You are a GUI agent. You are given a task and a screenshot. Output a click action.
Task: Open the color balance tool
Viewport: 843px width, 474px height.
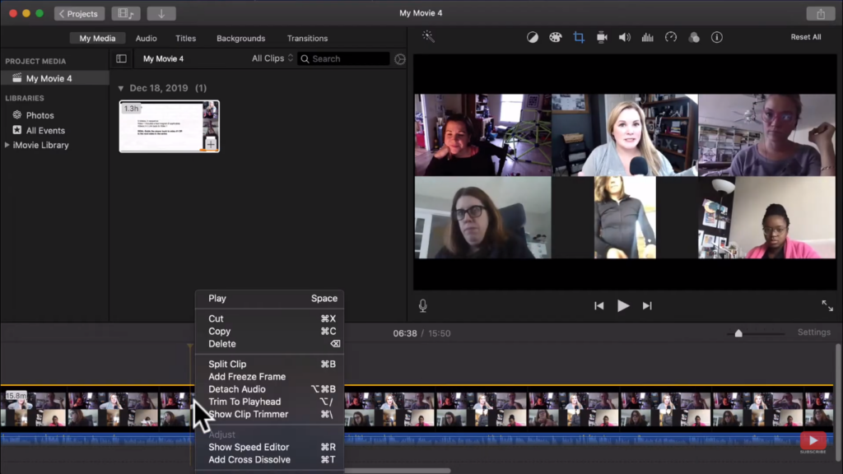533,37
